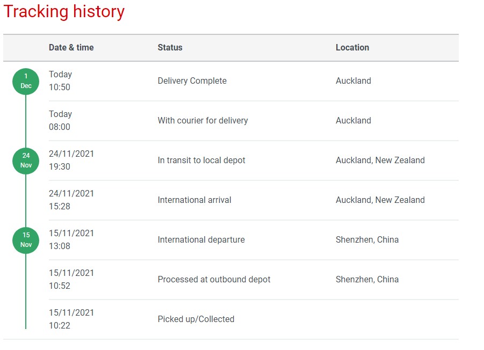Click the Tracking history heading

[x=64, y=12]
